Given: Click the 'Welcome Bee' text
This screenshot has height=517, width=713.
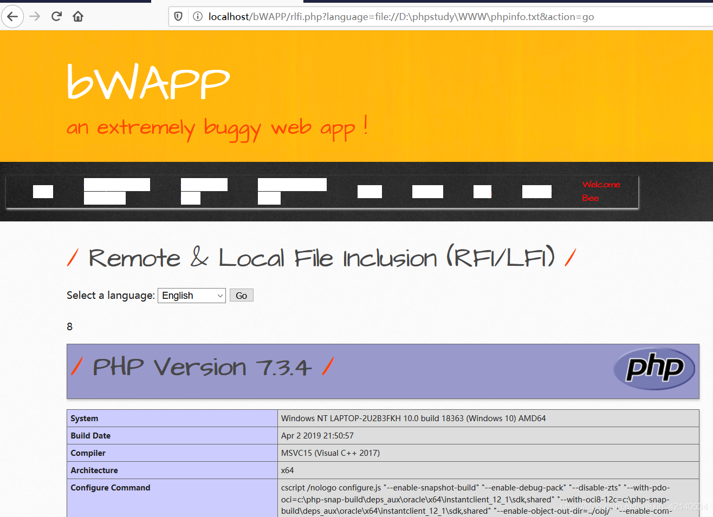Looking at the screenshot, I should click(601, 191).
